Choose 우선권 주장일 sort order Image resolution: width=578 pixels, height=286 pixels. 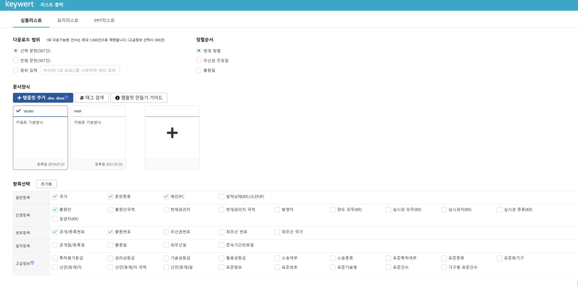(199, 61)
